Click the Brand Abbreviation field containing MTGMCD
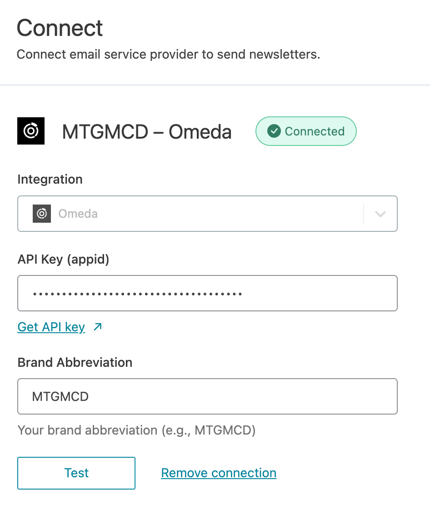430x510 pixels. (207, 396)
